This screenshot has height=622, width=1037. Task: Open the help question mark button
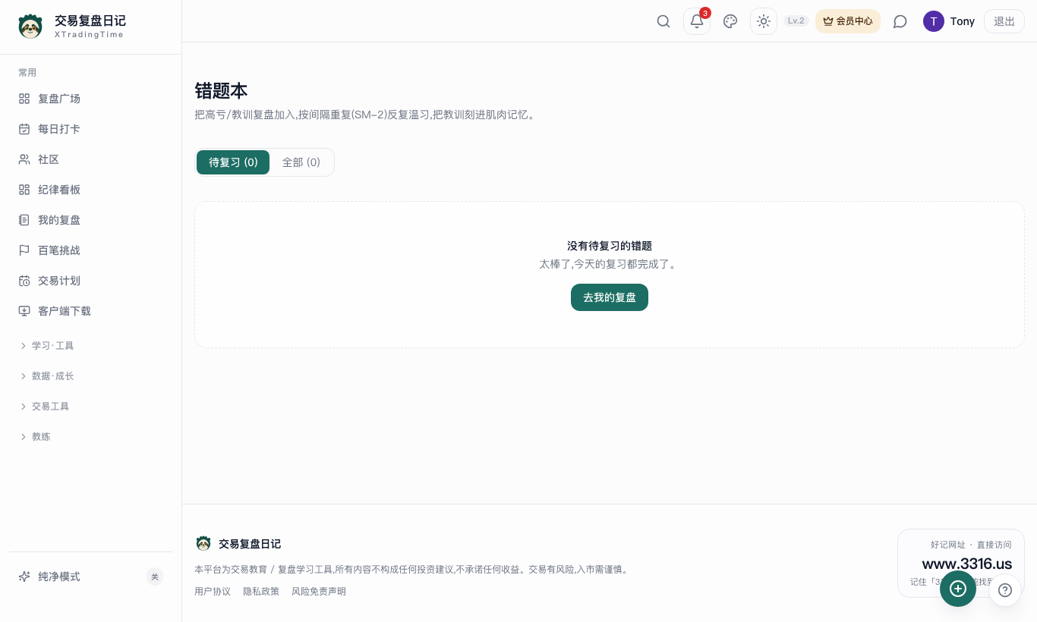pyautogui.click(x=1005, y=590)
